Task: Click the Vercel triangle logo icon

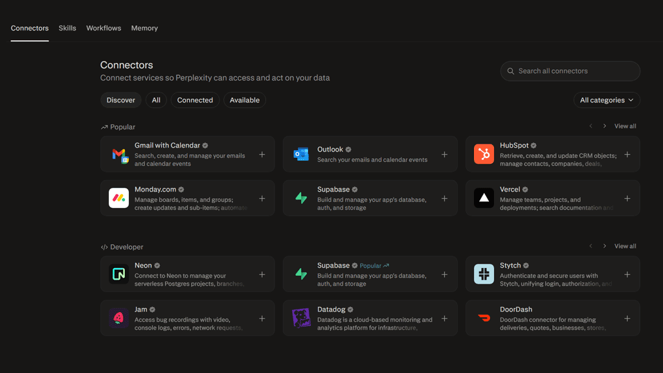Action: tap(484, 198)
